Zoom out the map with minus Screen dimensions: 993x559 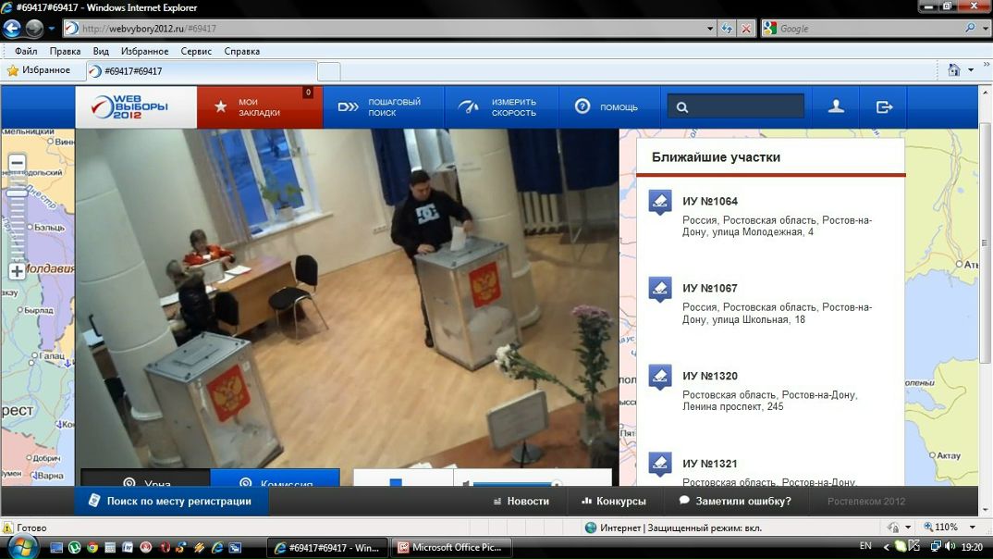(x=17, y=163)
